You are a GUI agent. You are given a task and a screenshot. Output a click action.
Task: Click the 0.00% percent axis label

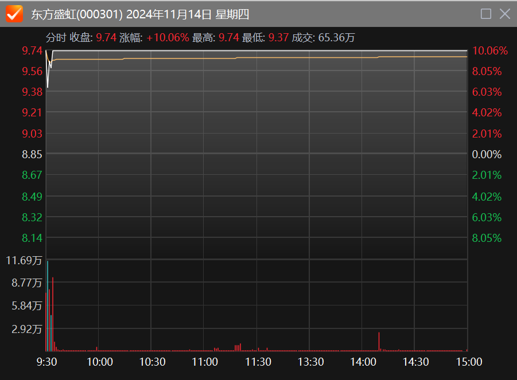click(487, 154)
